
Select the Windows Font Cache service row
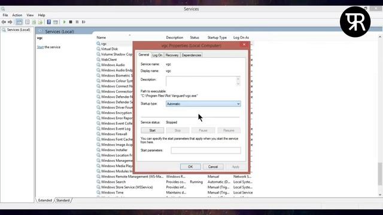114,139
